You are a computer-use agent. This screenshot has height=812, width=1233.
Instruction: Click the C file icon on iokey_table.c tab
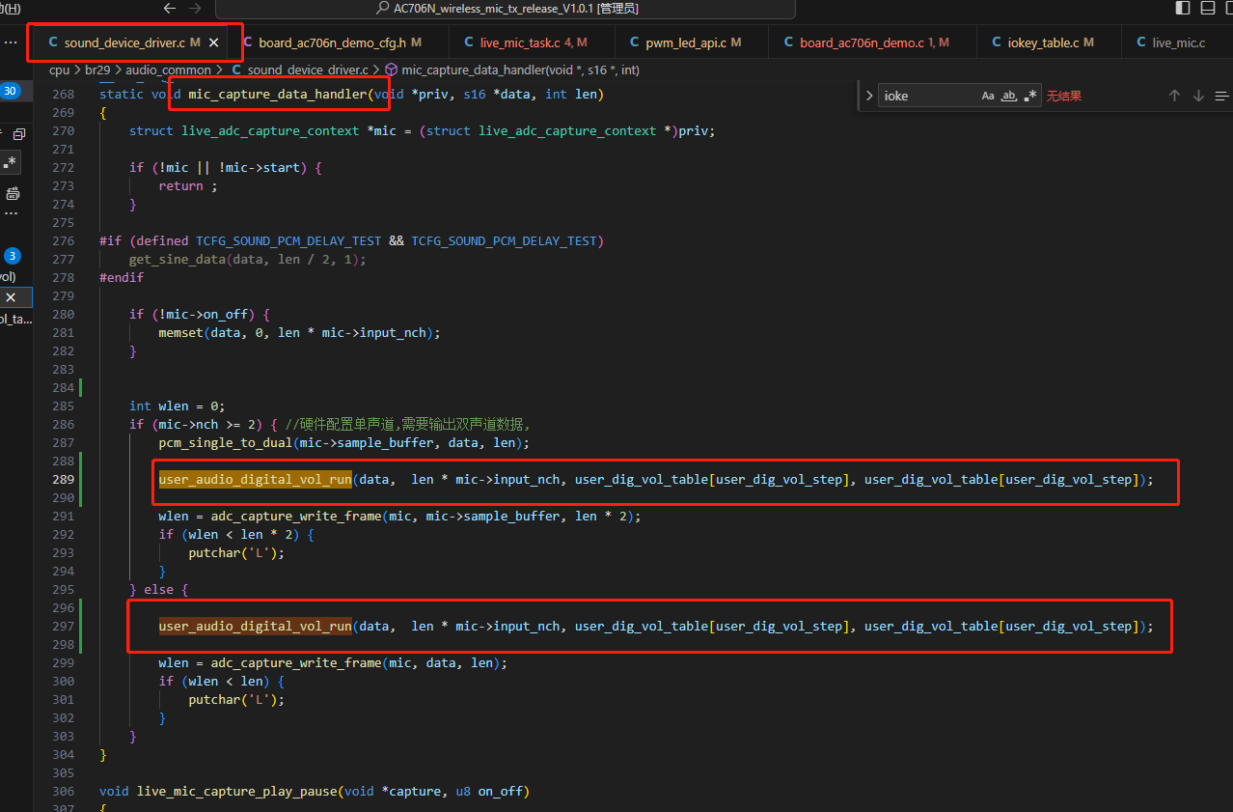point(997,42)
